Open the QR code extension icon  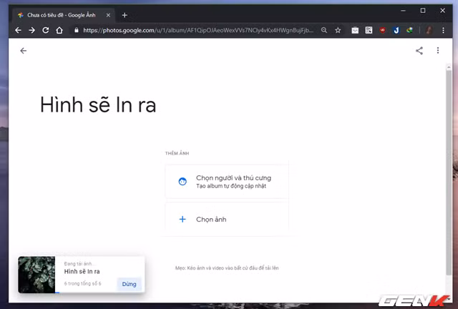coord(369,30)
